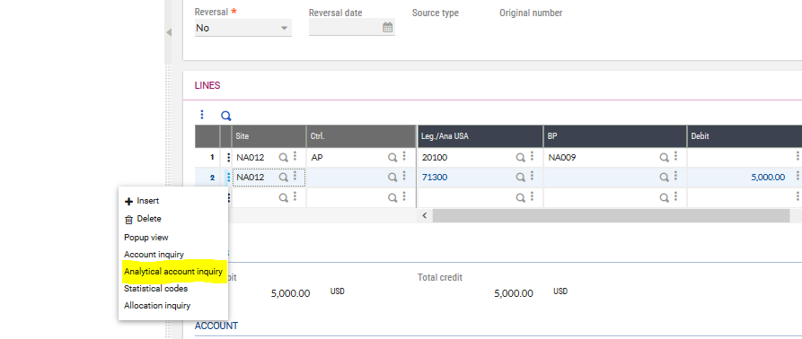Open the Lines grid actions menu (three dots)

(x=202, y=115)
